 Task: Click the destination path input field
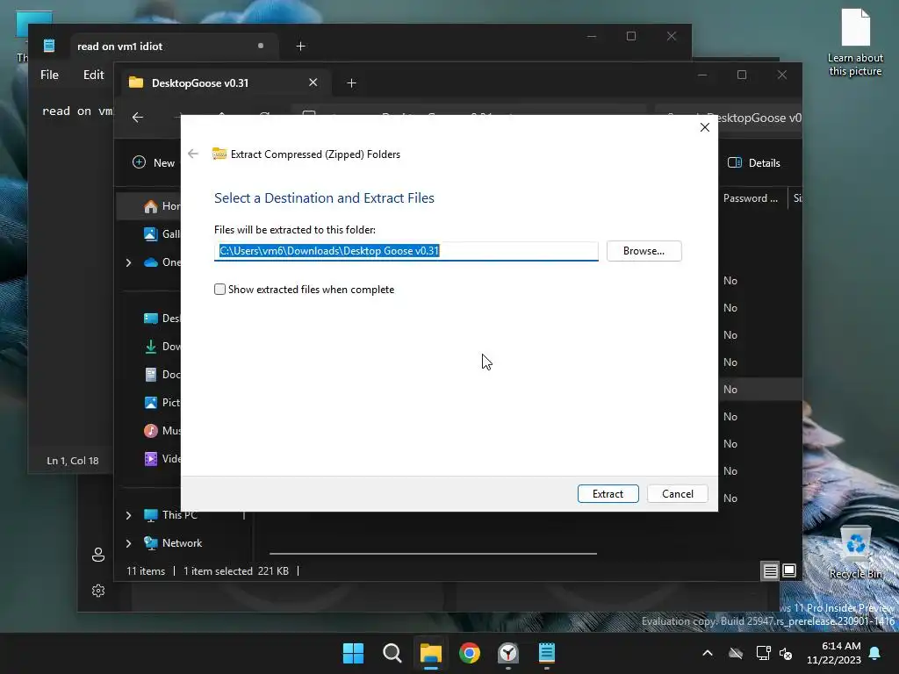(406, 251)
